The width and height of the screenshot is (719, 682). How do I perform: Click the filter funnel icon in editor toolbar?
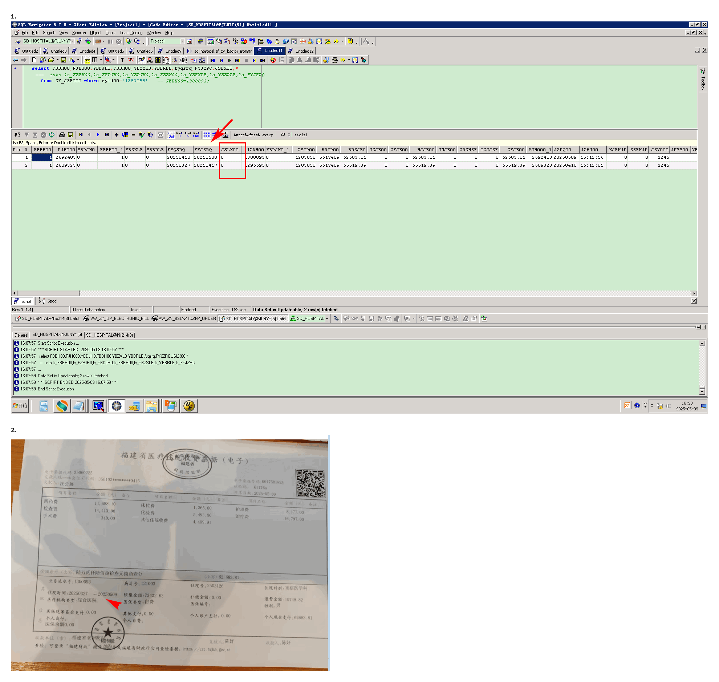tap(122, 60)
